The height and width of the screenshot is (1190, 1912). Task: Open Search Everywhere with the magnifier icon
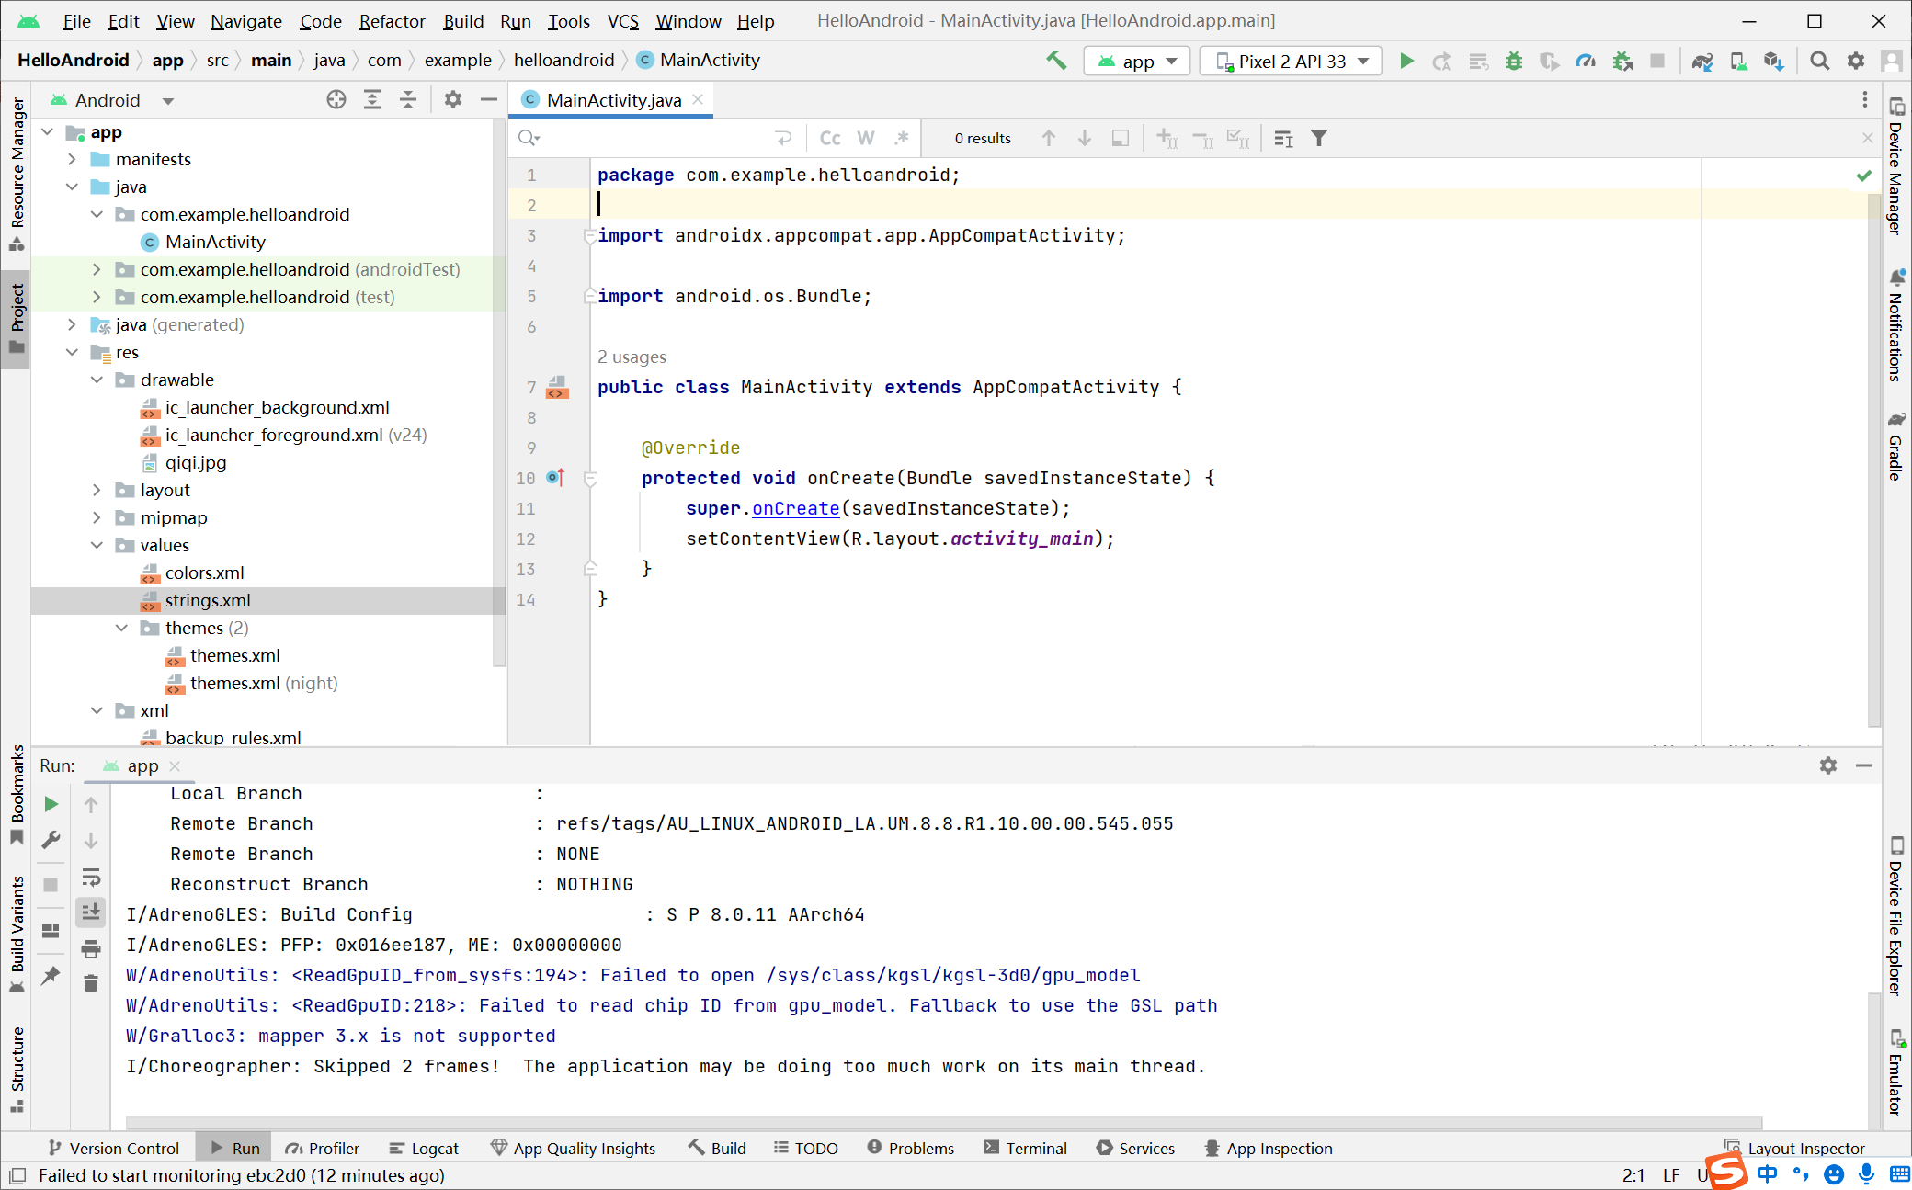point(1819,61)
